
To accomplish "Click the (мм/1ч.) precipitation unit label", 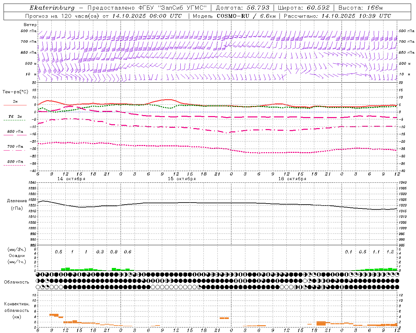I will [17, 262].
